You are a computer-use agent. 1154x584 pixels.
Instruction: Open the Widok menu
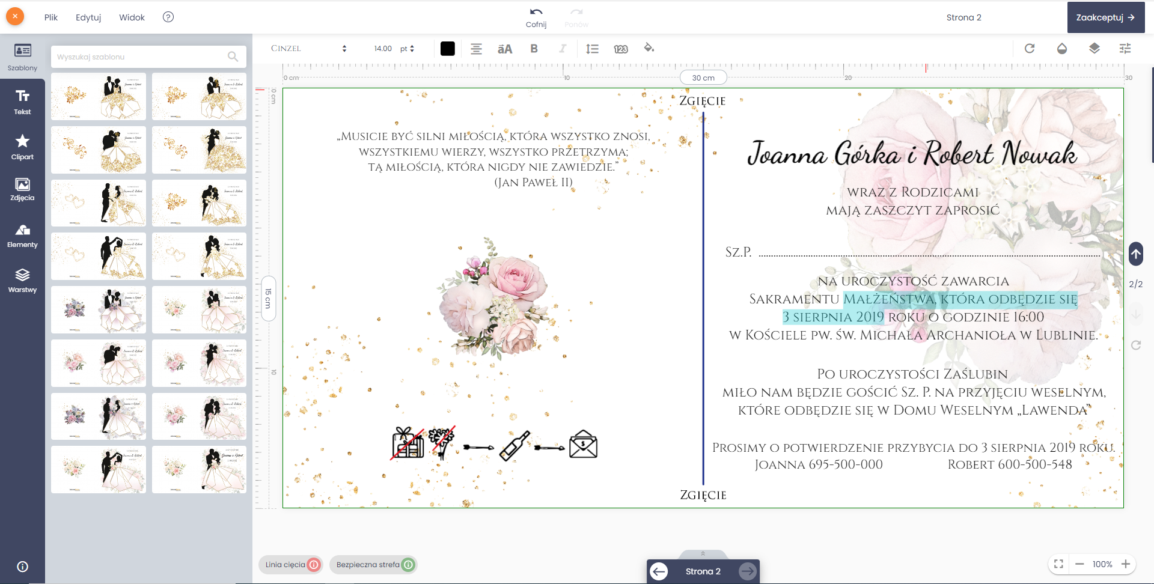[x=132, y=17]
